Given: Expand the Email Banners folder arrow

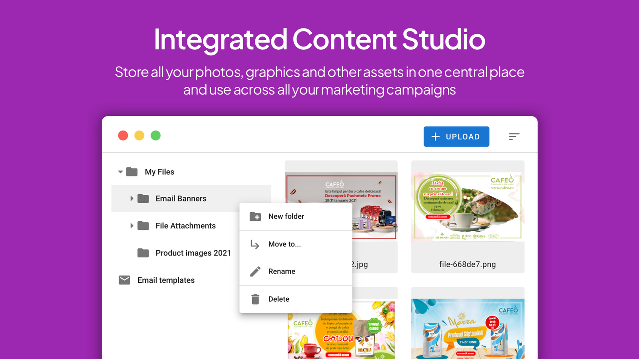Looking at the screenshot, I should point(131,198).
